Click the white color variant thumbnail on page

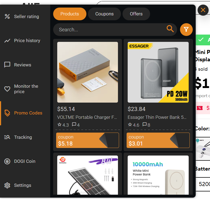click(x=203, y=149)
